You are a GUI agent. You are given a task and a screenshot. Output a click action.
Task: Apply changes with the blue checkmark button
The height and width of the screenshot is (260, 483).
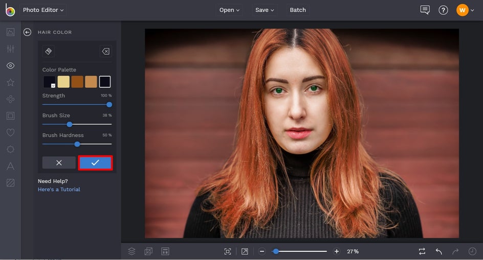[95, 162]
